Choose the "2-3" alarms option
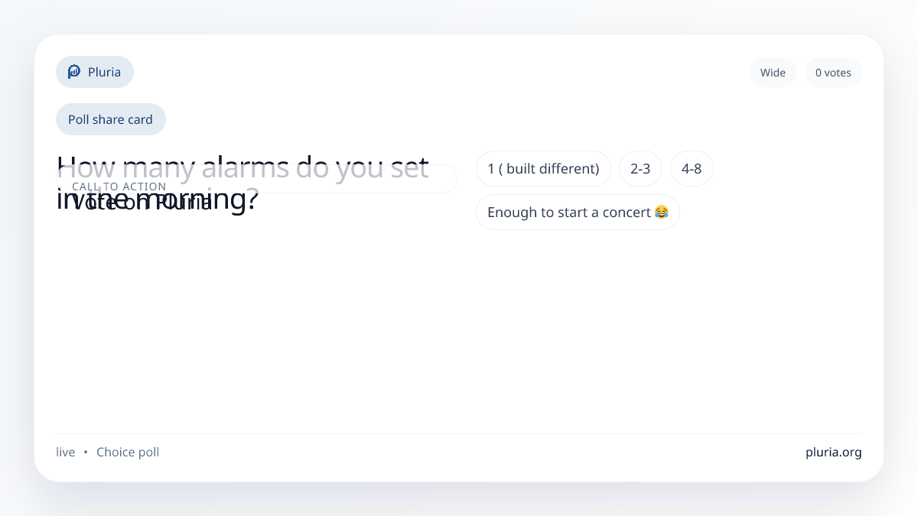This screenshot has width=918, height=516. (x=640, y=169)
